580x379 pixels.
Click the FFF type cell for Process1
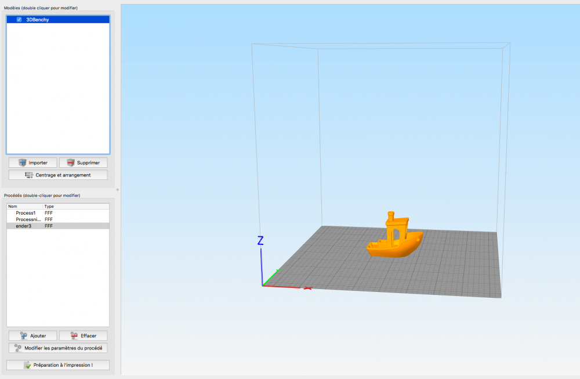click(49, 213)
